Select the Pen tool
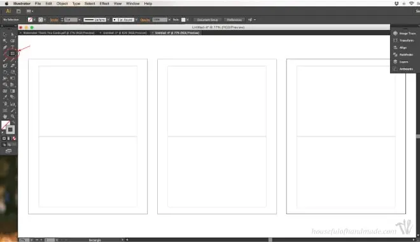Screen dimensions: 420x242 click(x=5, y=47)
